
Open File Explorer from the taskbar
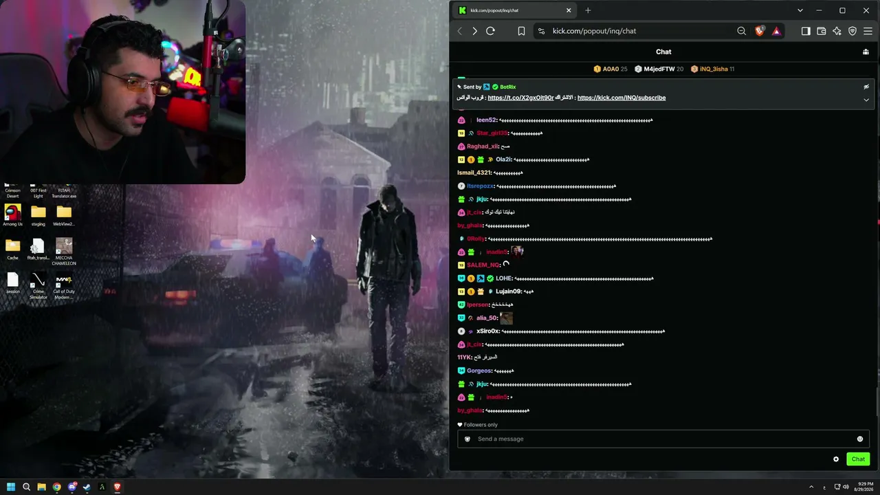pyautogui.click(x=41, y=487)
